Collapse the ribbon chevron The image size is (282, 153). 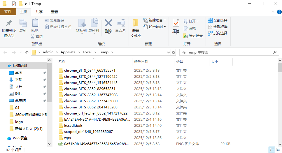pos(273,12)
